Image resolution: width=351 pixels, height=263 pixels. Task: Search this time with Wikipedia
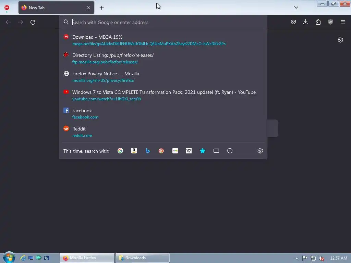click(189, 151)
